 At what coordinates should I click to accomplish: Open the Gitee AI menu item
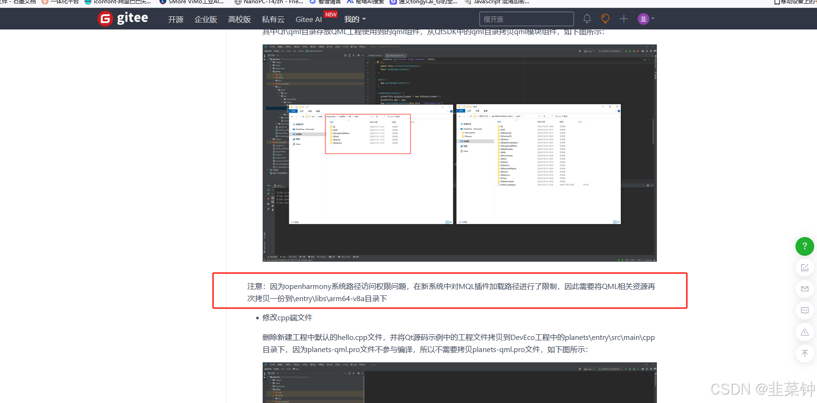coord(309,19)
